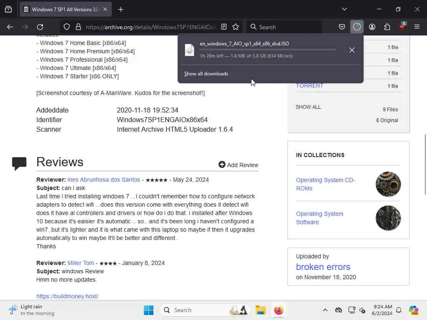This screenshot has height=320, width=427.
Task: Expand the list all tabs dropdown
Action: (x=344, y=9)
